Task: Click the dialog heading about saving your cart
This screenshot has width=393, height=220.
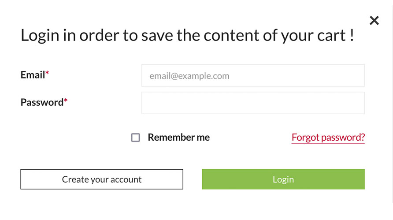Action: tap(187, 35)
